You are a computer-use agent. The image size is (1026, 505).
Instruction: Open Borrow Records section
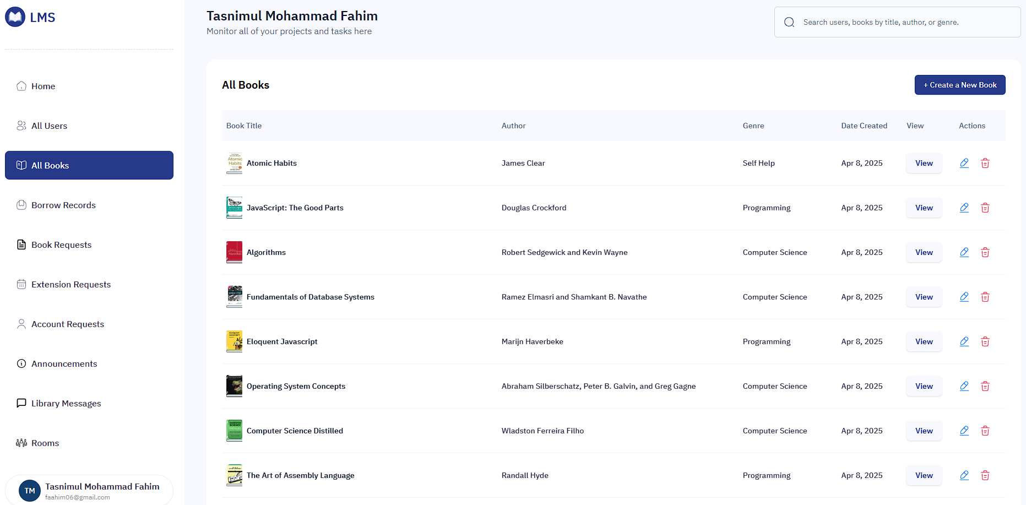pyautogui.click(x=89, y=205)
